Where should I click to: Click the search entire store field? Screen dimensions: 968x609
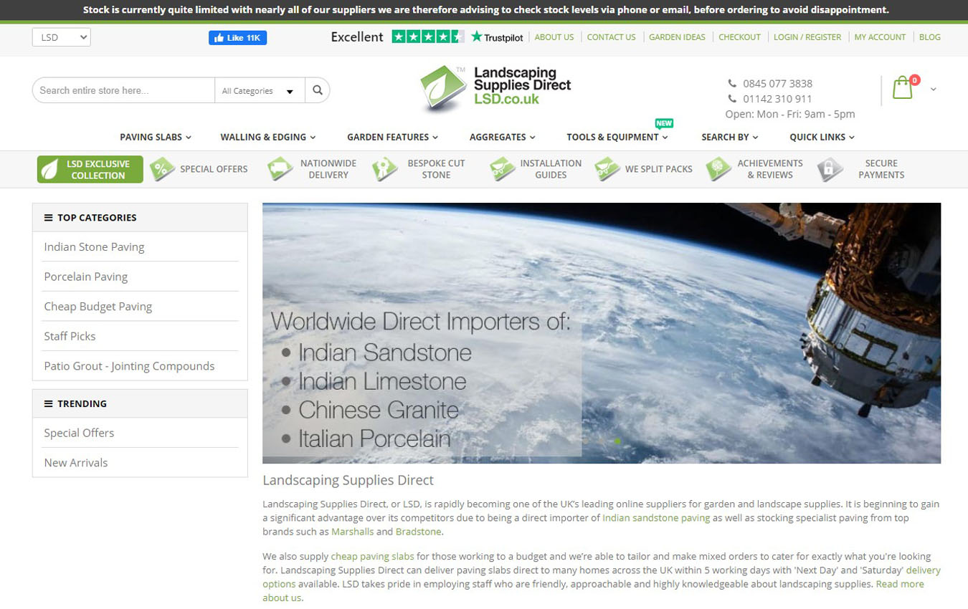click(123, 90)
